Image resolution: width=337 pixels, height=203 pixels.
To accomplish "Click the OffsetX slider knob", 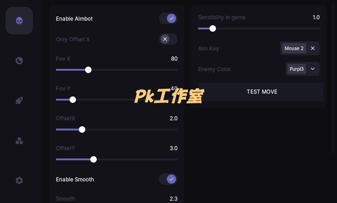I will [x=82, y=130].
